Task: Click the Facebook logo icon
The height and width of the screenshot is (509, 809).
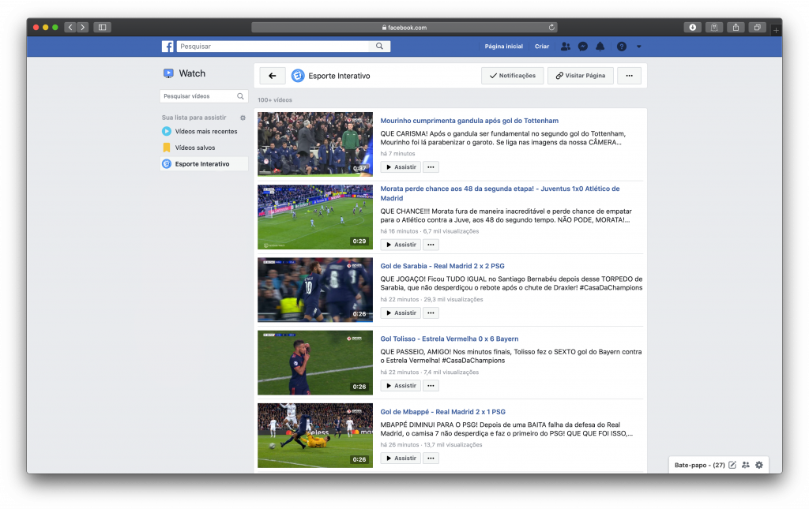Action: point(167,47)
